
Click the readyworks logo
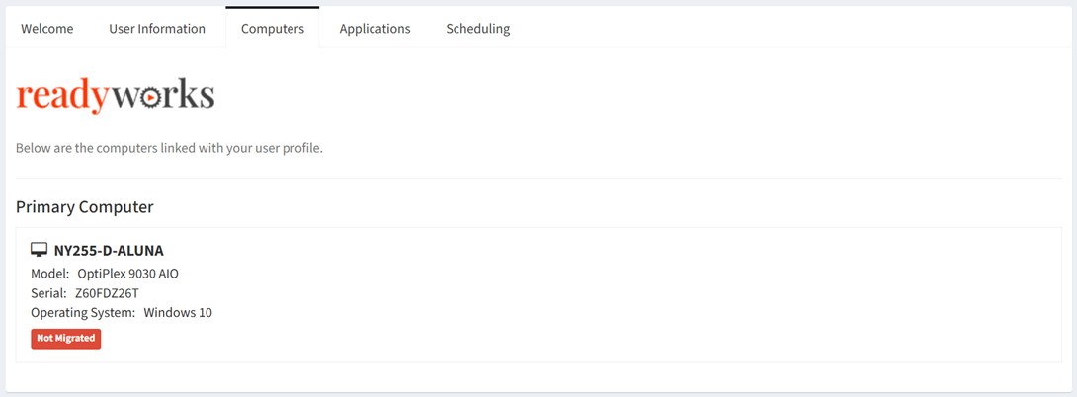[x=116, y=97]
